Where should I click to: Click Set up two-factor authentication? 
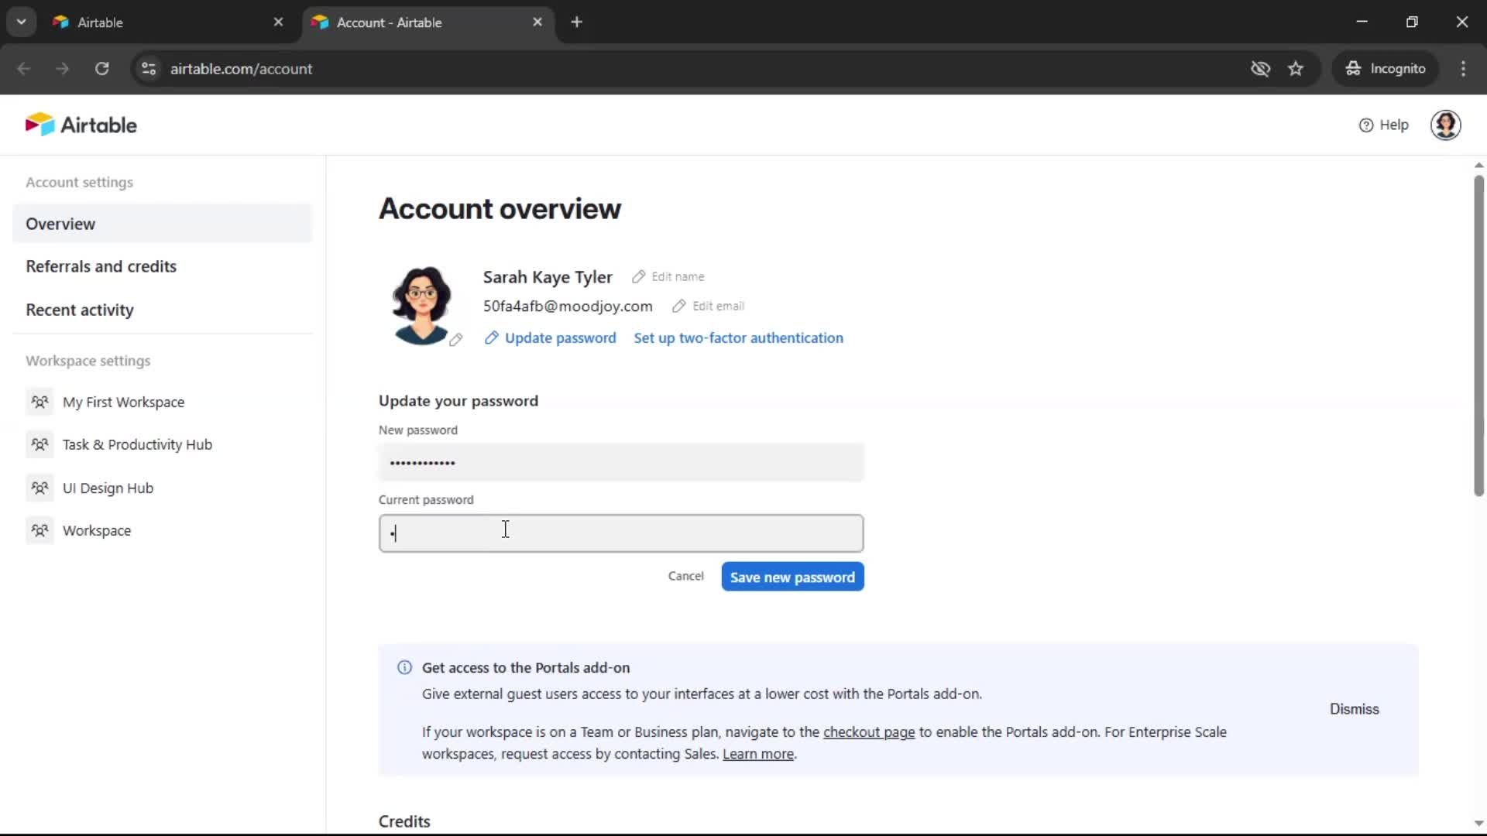point(738,337)
